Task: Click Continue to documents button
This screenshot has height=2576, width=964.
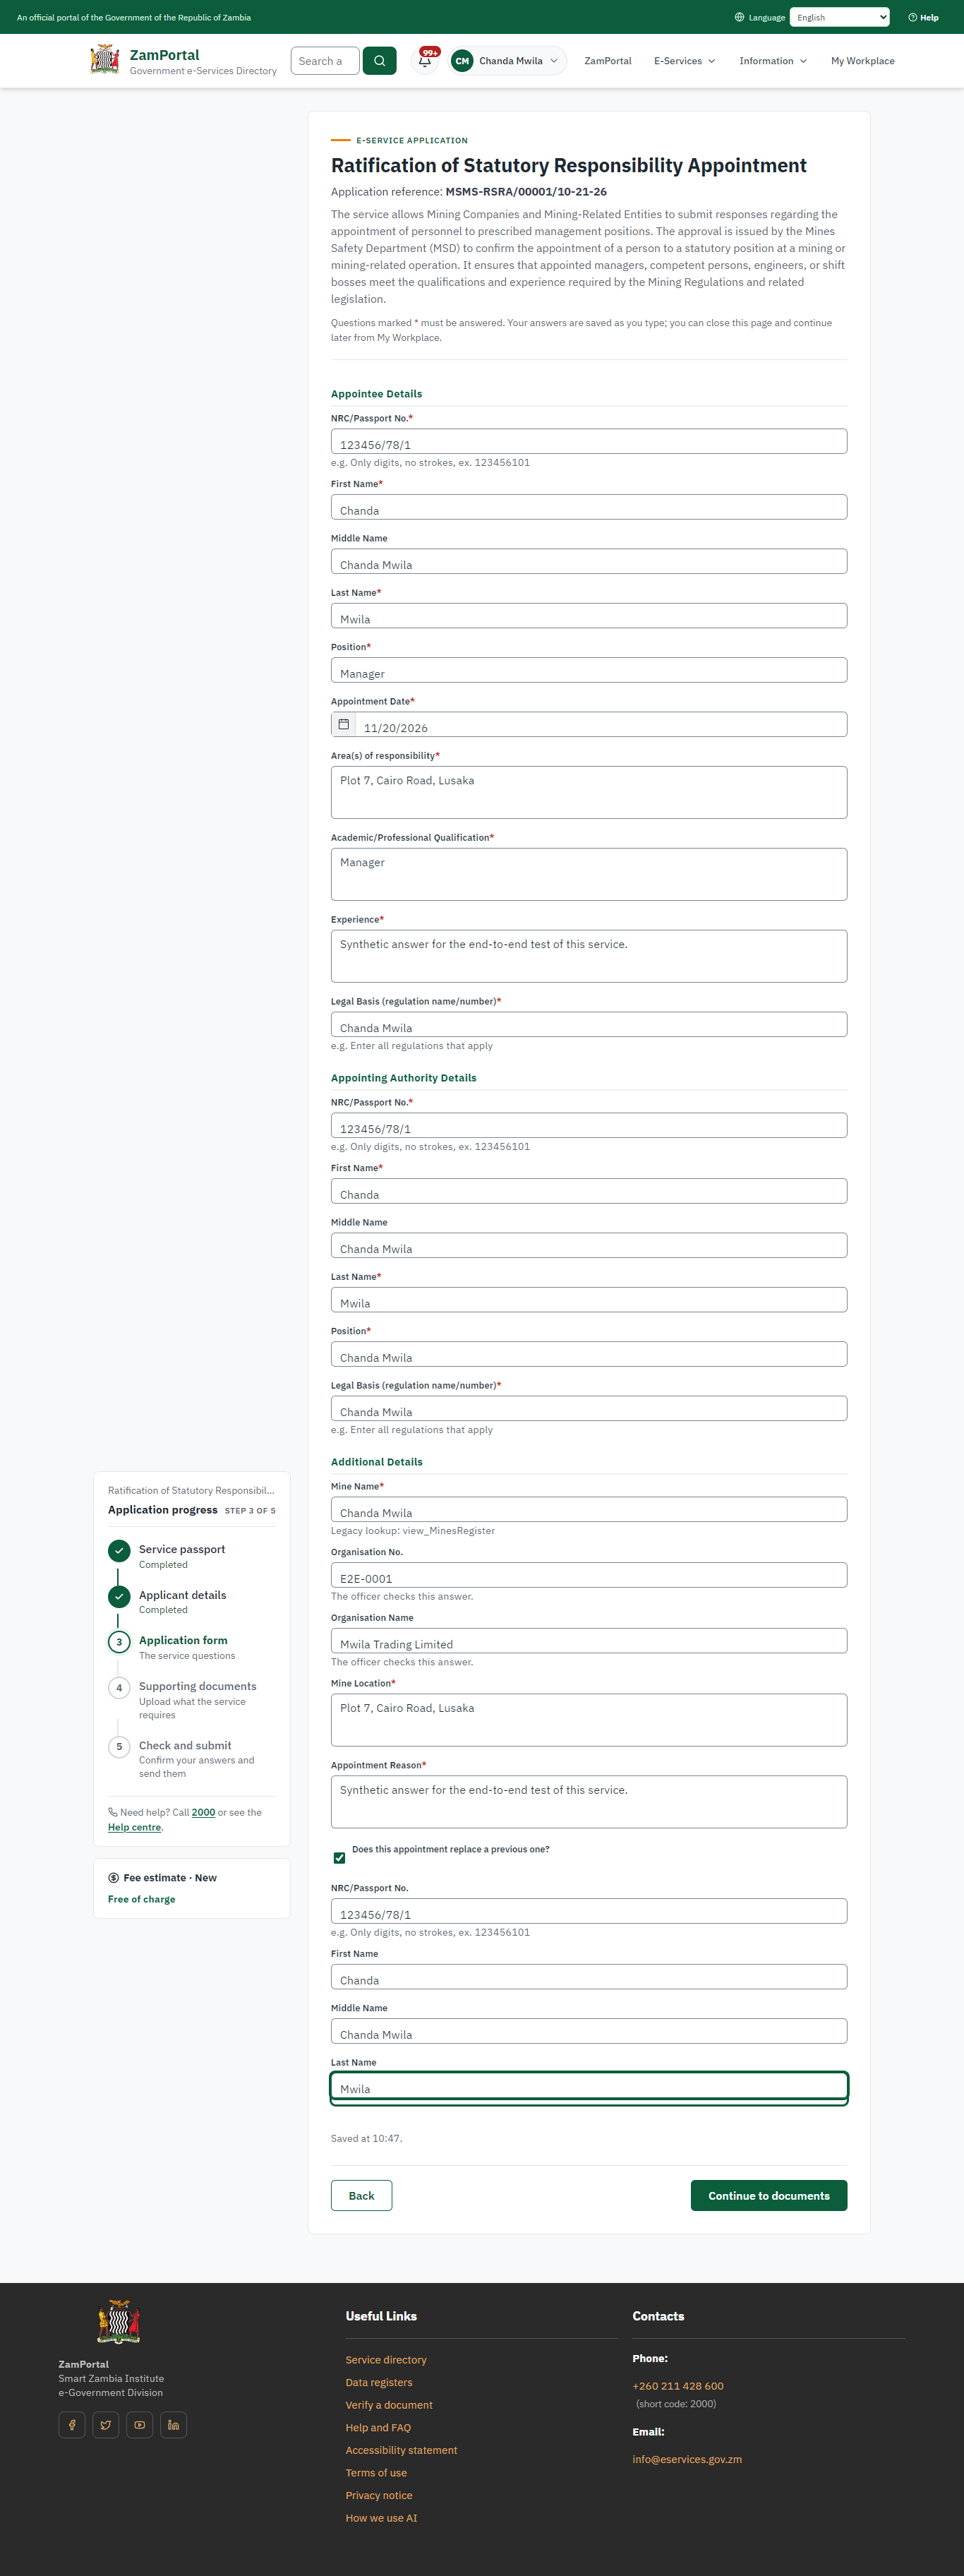Action: pos(768,2195)
